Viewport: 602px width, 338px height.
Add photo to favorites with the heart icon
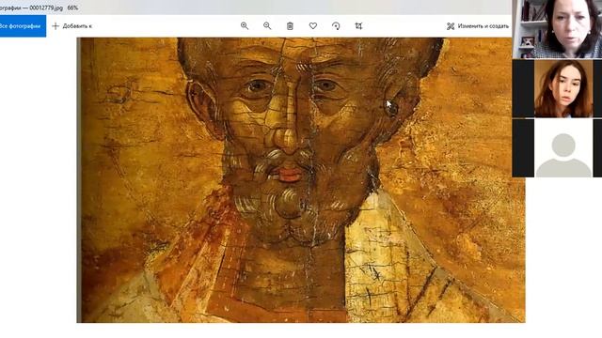pos(313,26)
